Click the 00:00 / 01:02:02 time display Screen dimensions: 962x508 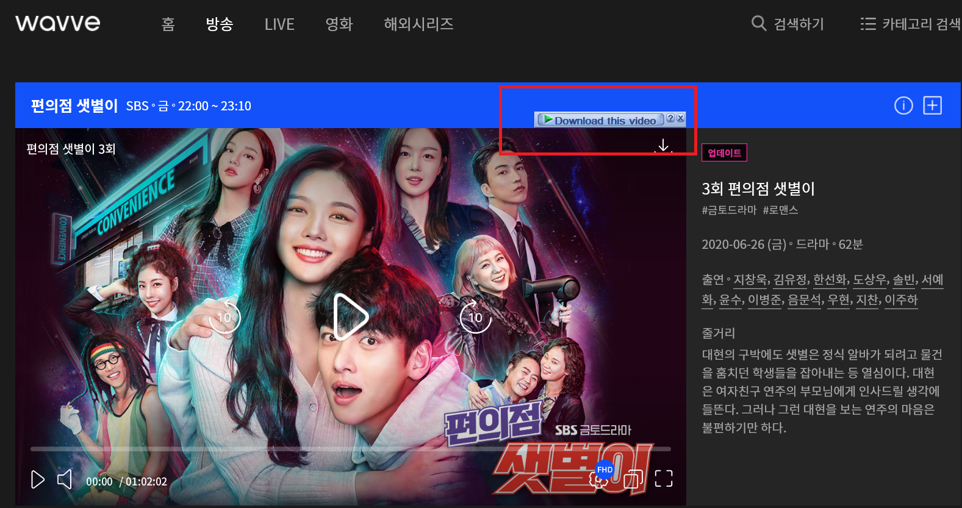coord(126,482)
